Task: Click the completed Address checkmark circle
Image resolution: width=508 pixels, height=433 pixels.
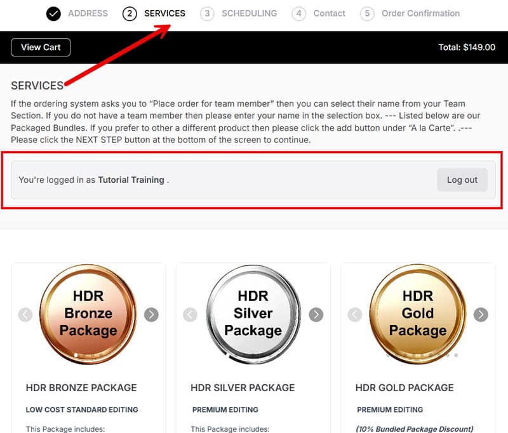Action: pyautogui.click(x=53, y=13)
